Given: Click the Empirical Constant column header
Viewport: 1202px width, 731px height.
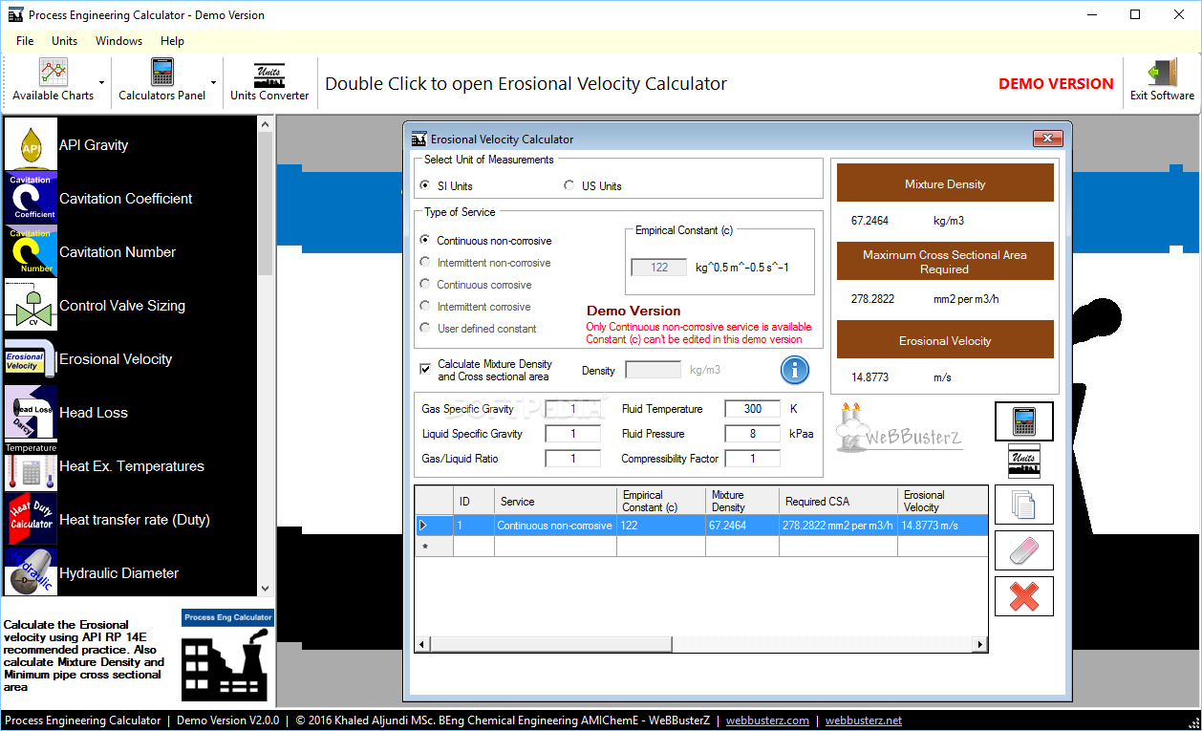Looking at the screenshot, I should pos(661,501).
